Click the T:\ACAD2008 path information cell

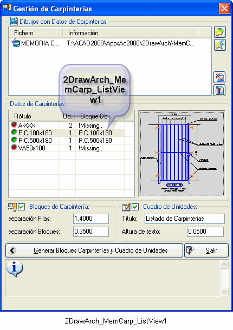pos(131,43)
